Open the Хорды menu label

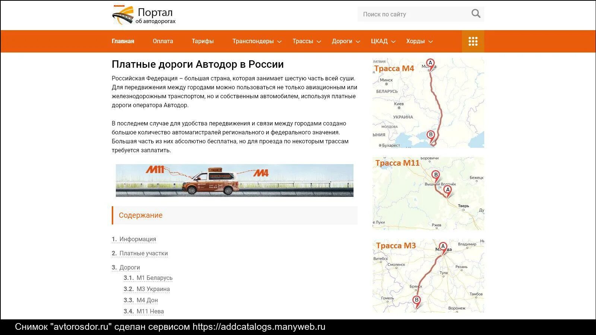coord(415,41)
